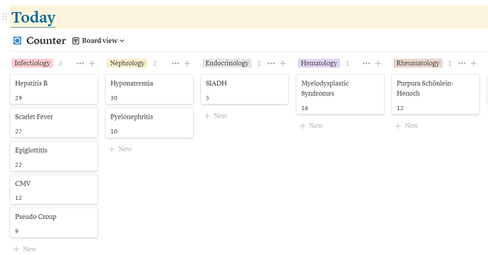Click New under the Endocrinology column
This screenshot has width=488, height=255.
pyautogui.click(x=216, y=116)
